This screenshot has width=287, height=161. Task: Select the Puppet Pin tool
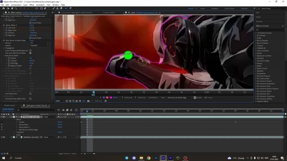tap(70, 8)
